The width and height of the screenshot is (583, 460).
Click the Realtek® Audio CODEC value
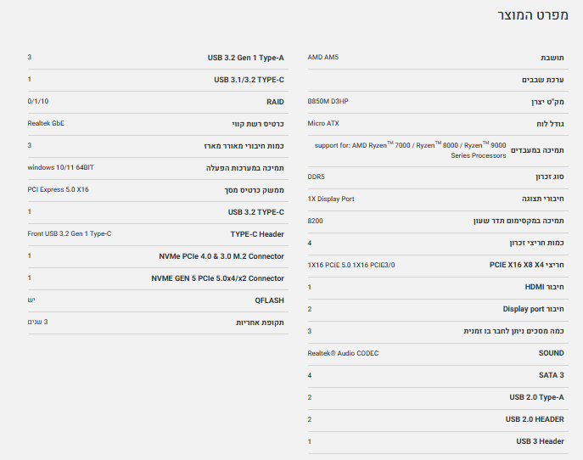click(x=343, y=353)
